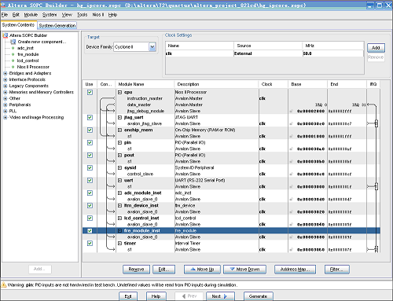Open the Device Family dropdown

point(152,47)
